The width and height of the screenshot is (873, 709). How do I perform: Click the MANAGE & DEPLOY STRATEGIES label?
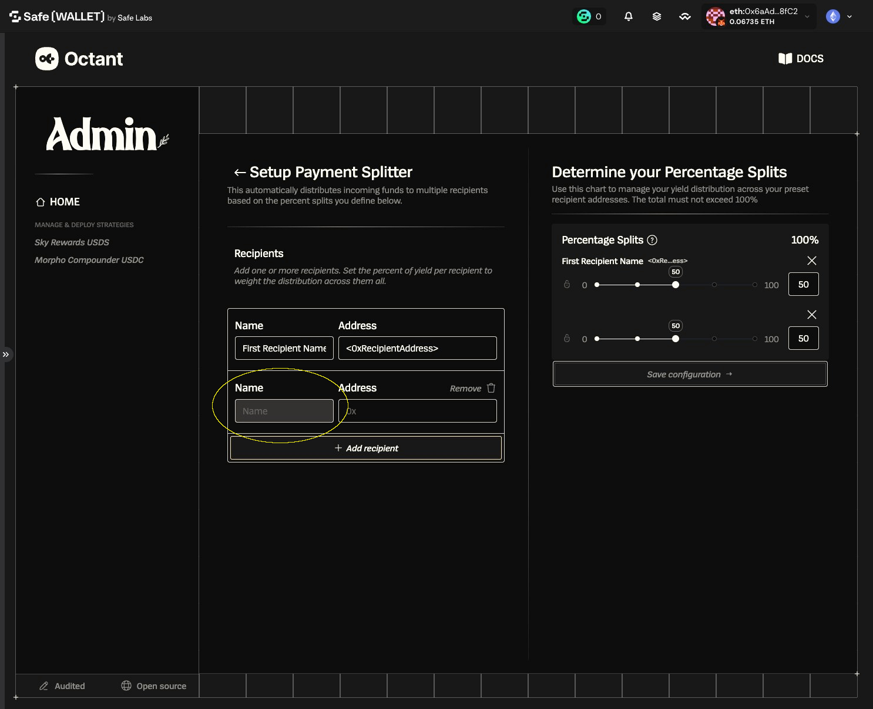(x=84, y=225)
